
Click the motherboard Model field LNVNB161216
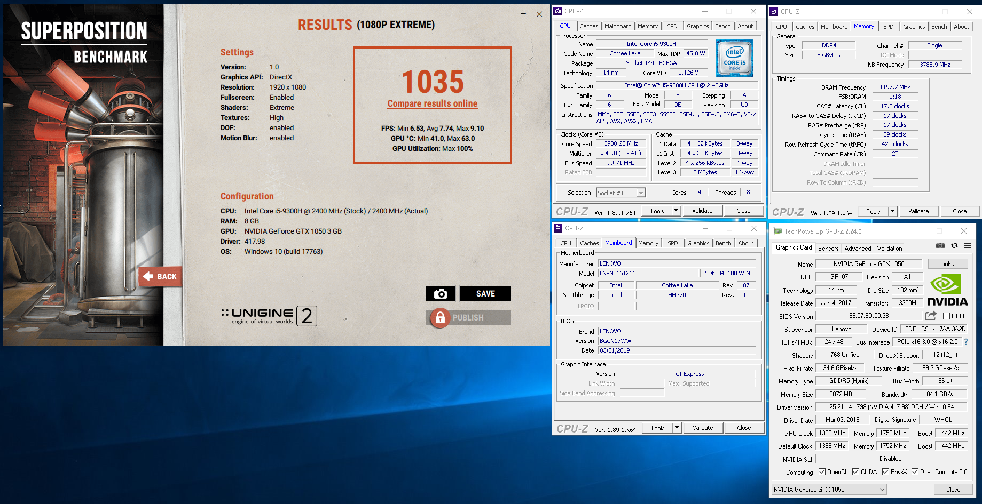648,273
